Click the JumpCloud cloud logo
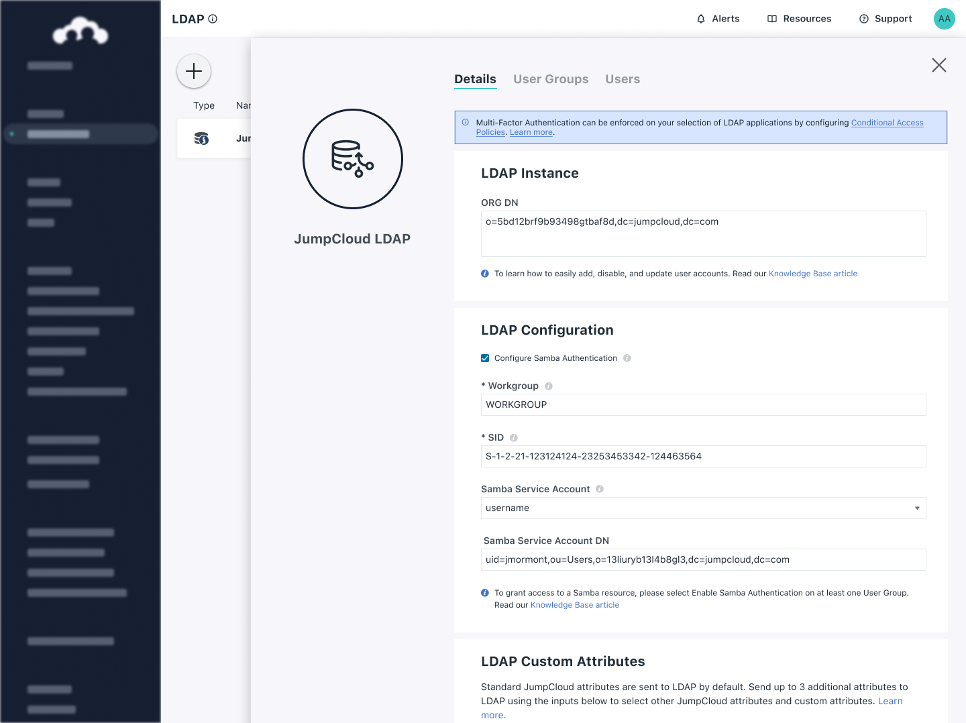The width and height of the screenshot is (966, 723). point(80,31)
